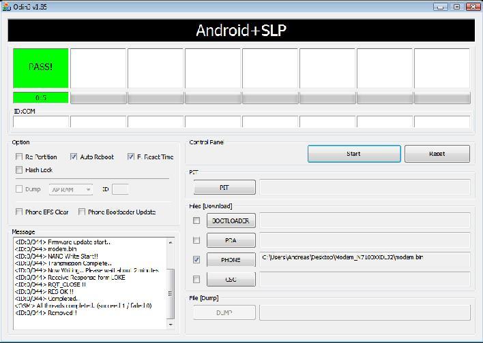The height and width of the screenshot is (343, 483).
Task: Click the green progress bar under PASS!
Action: click(41, 97)
